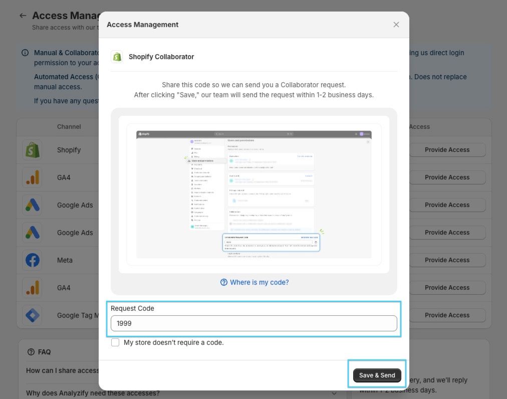
Task: Click the Meta channel icon
Action: [x=32, y=260]
